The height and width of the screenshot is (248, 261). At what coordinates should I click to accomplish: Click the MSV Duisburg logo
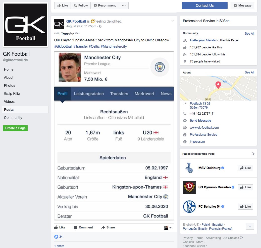coord(189,168)
